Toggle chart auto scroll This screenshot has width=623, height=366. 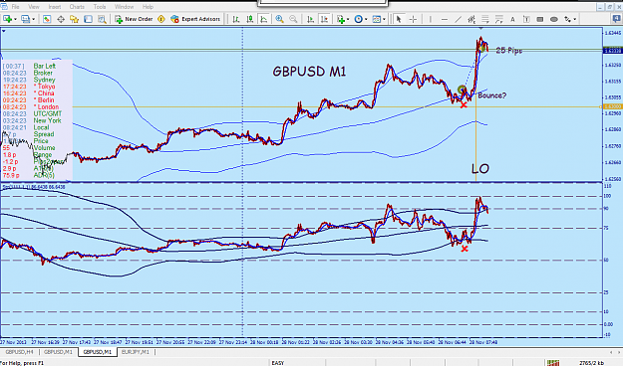click(x=310, y=19)
